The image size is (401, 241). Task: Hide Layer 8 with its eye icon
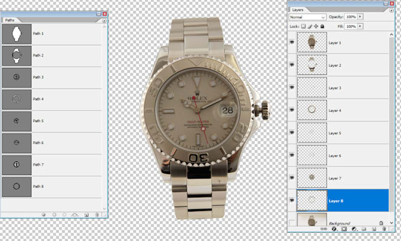pos(292,200)
